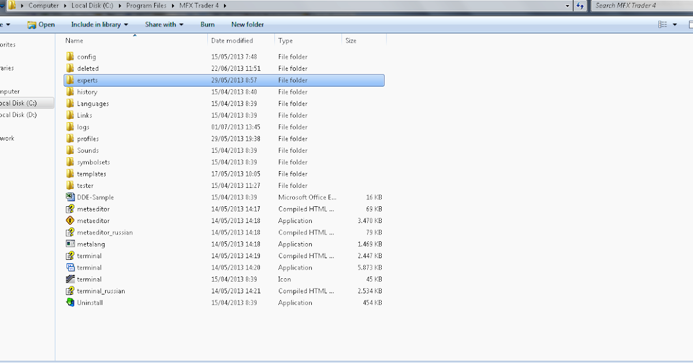Click the templates folder icon

point(70,173)
